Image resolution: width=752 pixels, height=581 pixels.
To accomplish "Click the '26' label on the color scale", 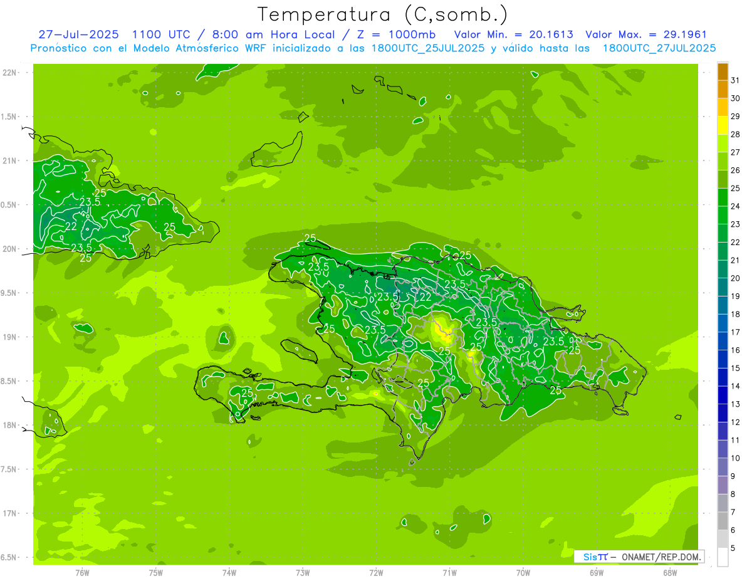I will 736,170.
